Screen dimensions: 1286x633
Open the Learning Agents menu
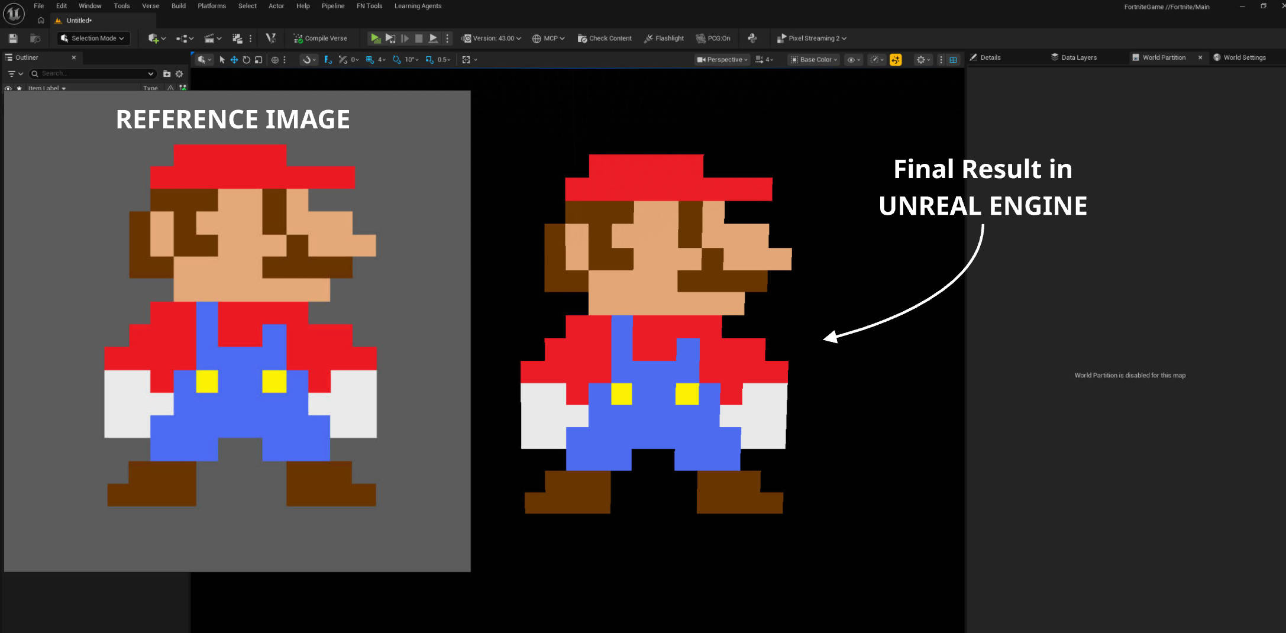(x=418, y=6)
